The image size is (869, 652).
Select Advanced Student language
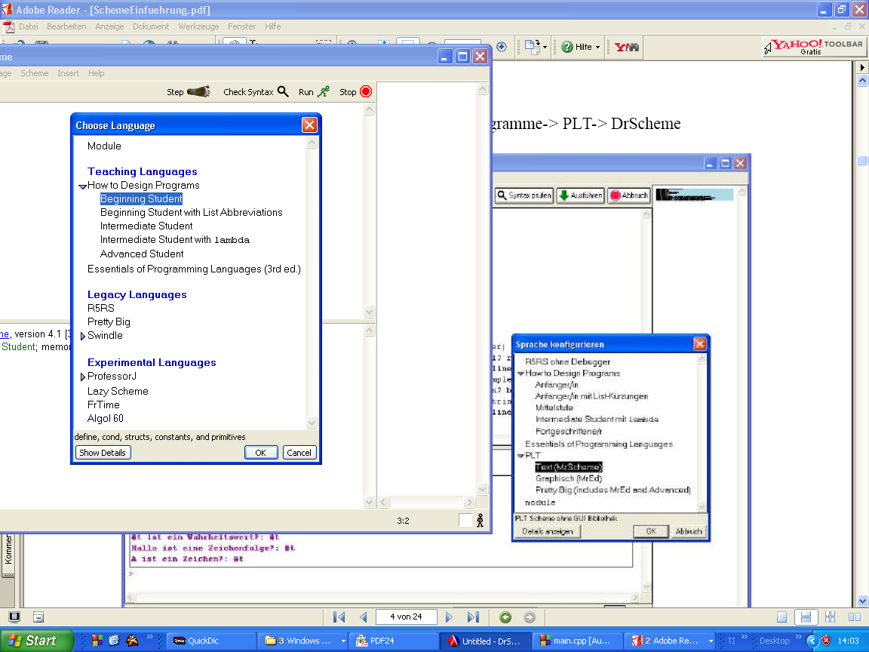coord(142,254)
